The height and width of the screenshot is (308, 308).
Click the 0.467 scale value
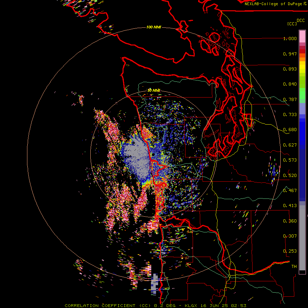pos(290,190)
